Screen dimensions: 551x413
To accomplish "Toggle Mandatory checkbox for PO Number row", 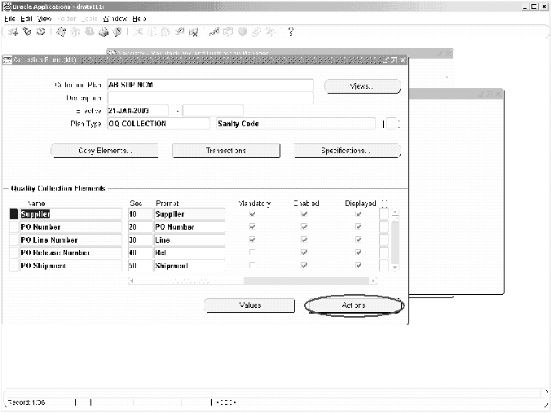I will (252, 227).
